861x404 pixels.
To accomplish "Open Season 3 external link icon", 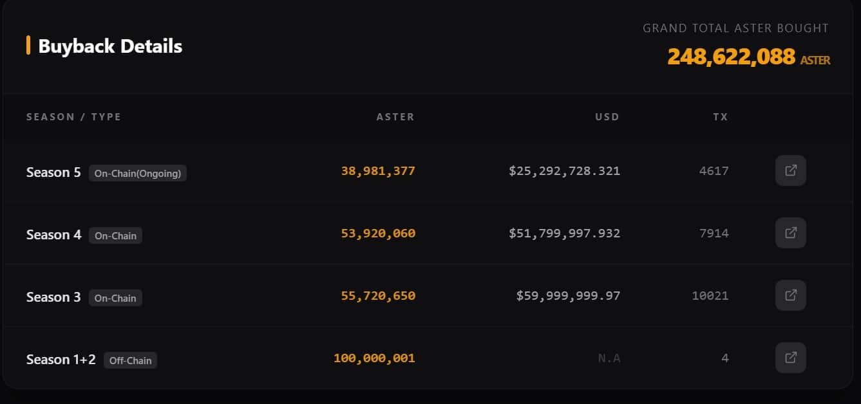I will (790, 295).
